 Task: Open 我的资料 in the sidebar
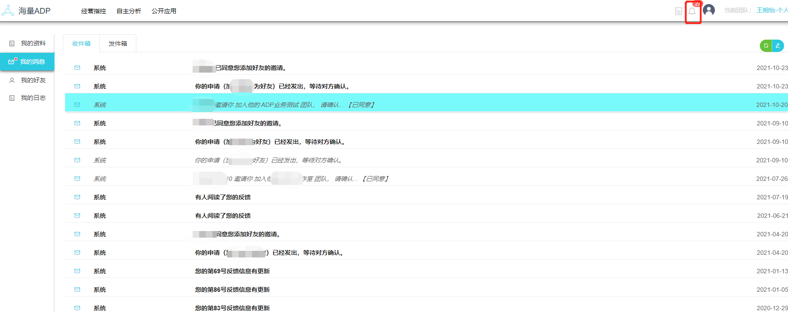click(33, 43)
